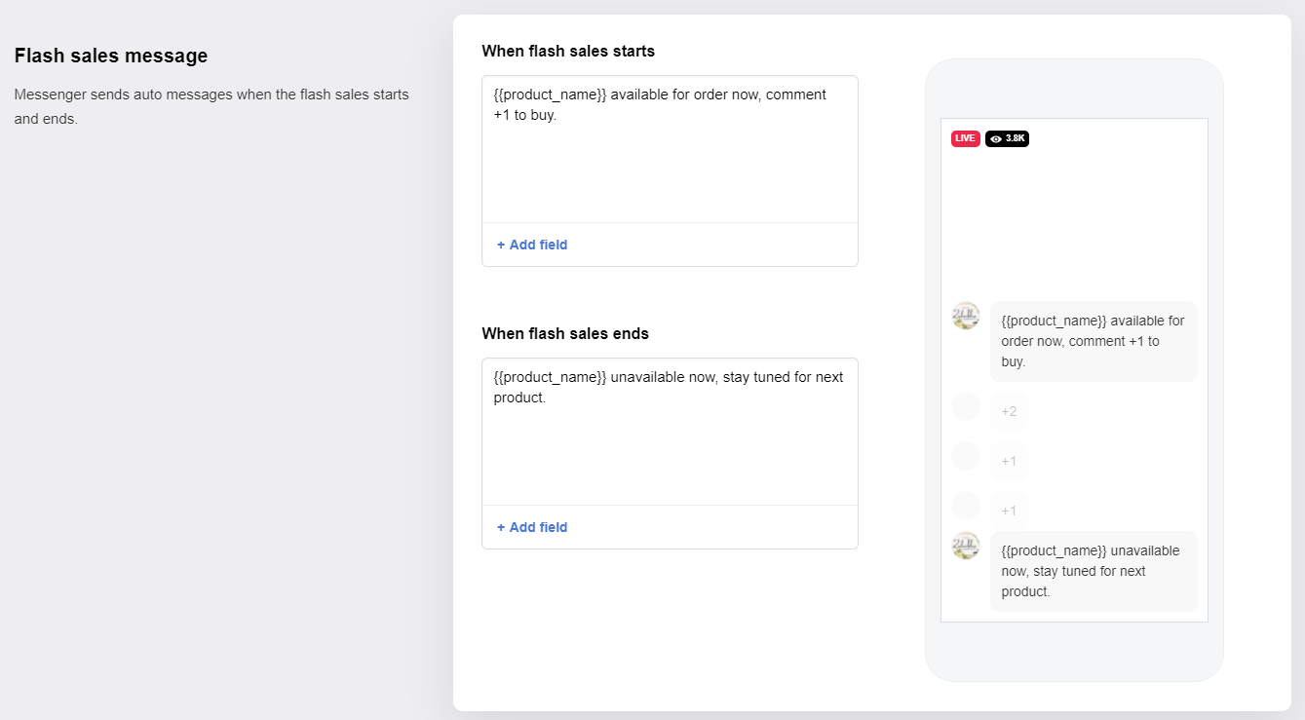This screenshot has width=1305, height=720.
Task: Add field to flash sales starts message
Action: pyautogui.click(x=532, y=245)
